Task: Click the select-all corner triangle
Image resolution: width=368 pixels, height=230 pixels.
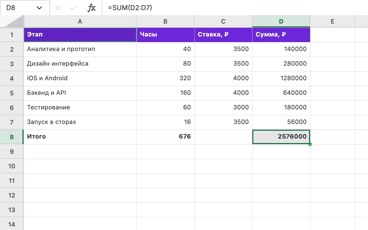Action: coord(12,21)
